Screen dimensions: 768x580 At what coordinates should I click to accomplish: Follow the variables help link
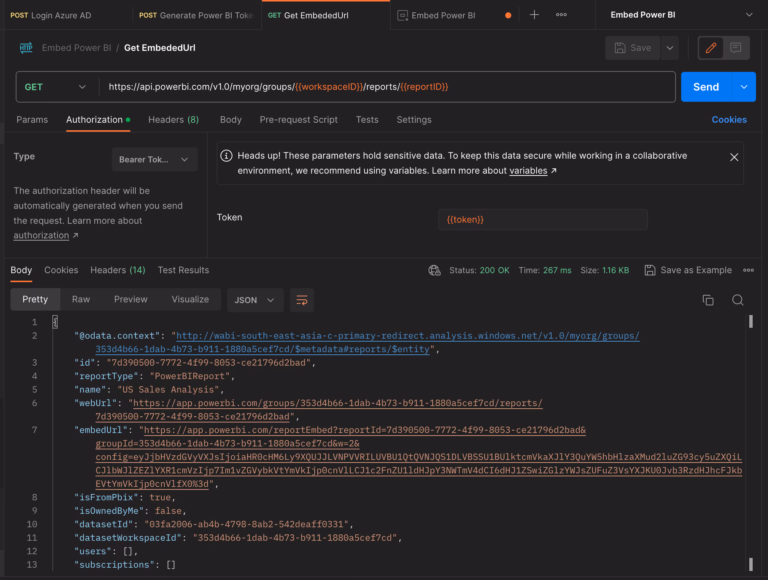pyautogui.click(x=528, y=171)
